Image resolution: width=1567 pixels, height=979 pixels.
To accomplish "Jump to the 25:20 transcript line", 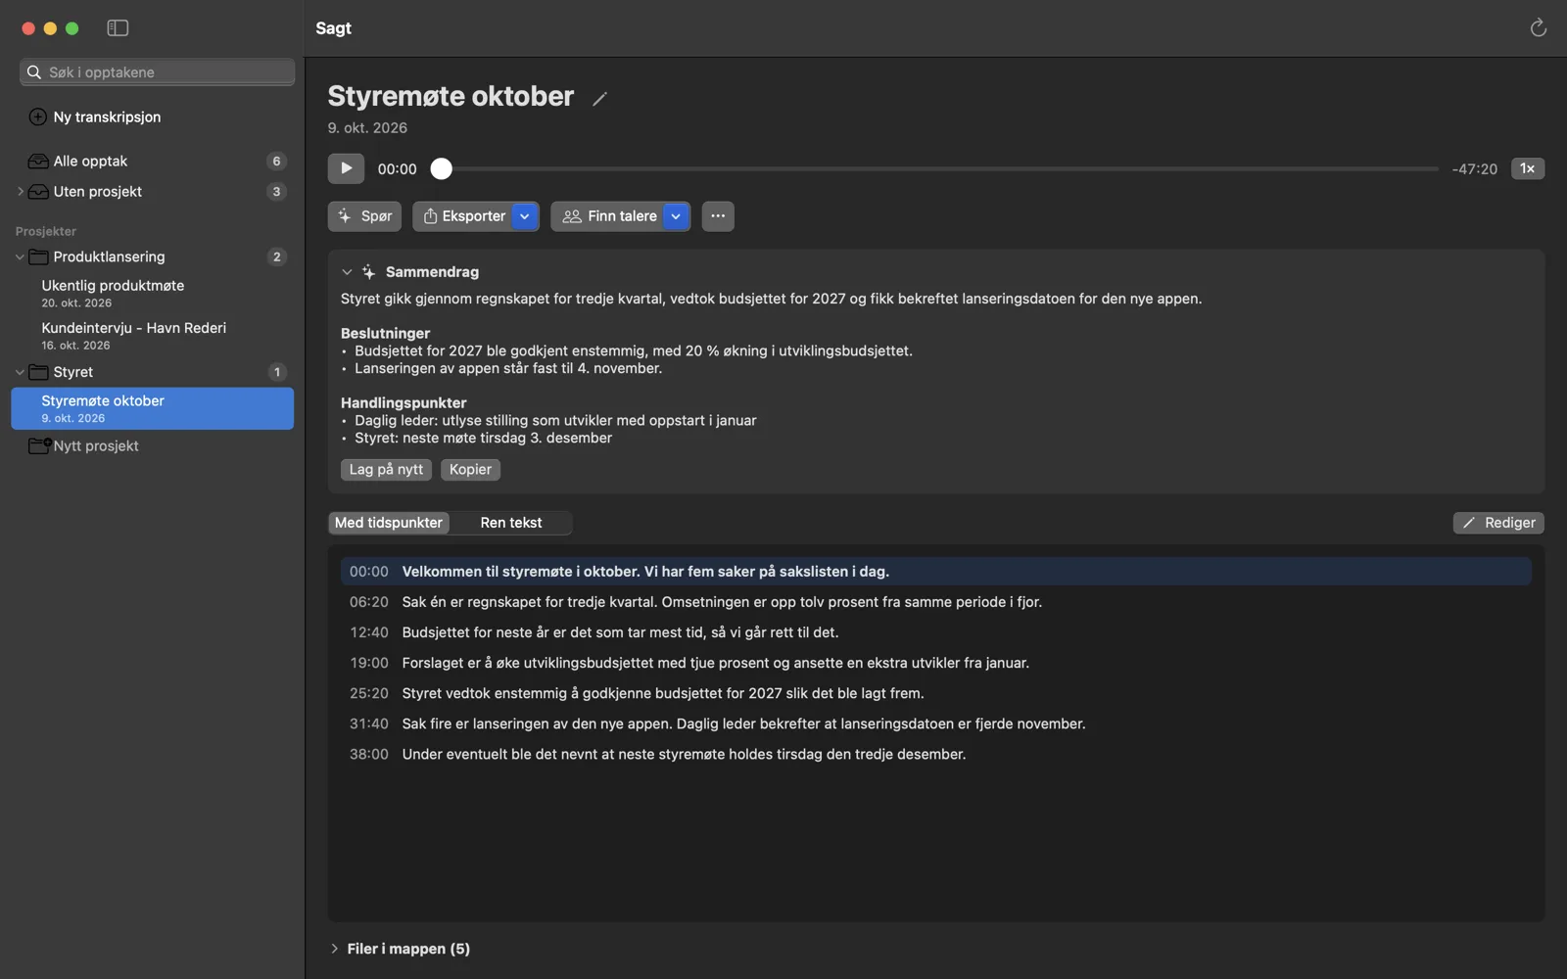I will click(x=935, y=693).
